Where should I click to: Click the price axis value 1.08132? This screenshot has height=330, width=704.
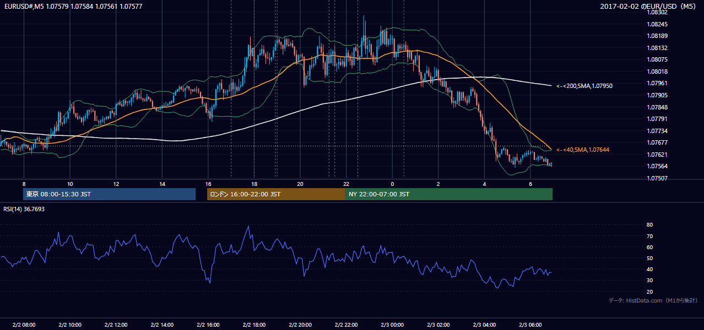pos(657,48)
